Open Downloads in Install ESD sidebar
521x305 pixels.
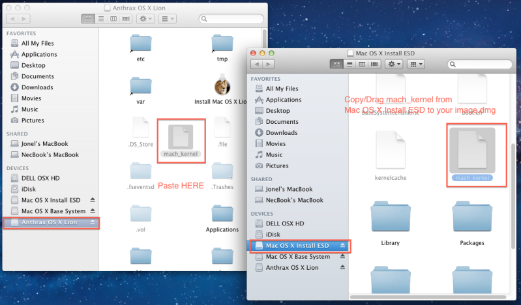(x=282, y=132)
